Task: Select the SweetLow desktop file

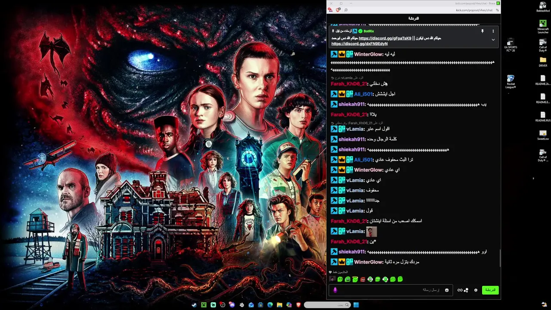Action: [x=543, y=135]
